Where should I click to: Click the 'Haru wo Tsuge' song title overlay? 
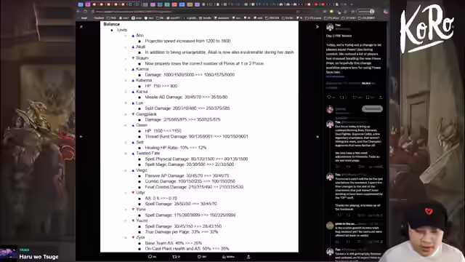point(39,257)
